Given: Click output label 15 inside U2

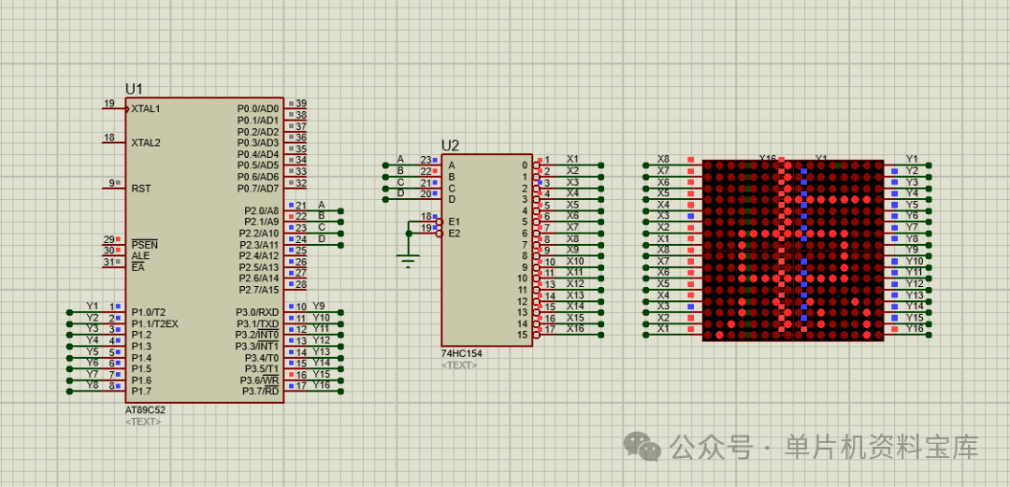Looking at the screenshot, I should coord(523,335).
